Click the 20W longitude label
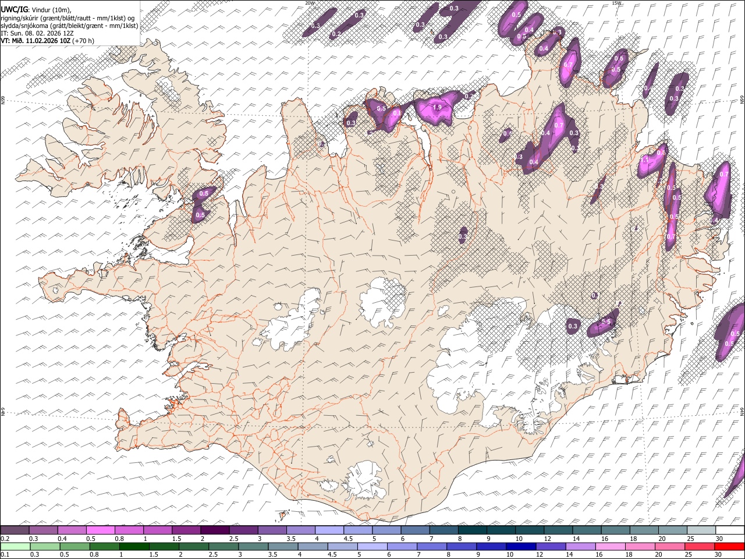Image resolution: width=745 pixels, height=559 pixels. (x=310, y=3)
